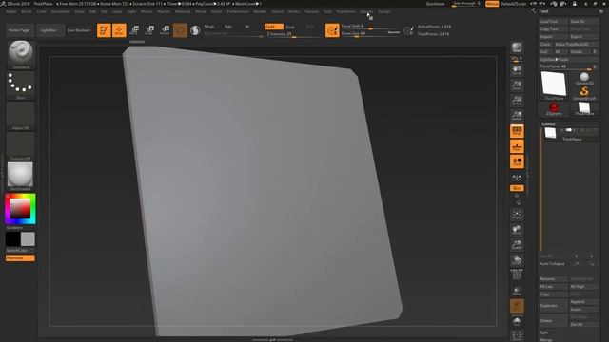The width and height of the screenshot is (609, 342).
Task: Select the Rotate gizmo tool
Action: pos(165,30)
